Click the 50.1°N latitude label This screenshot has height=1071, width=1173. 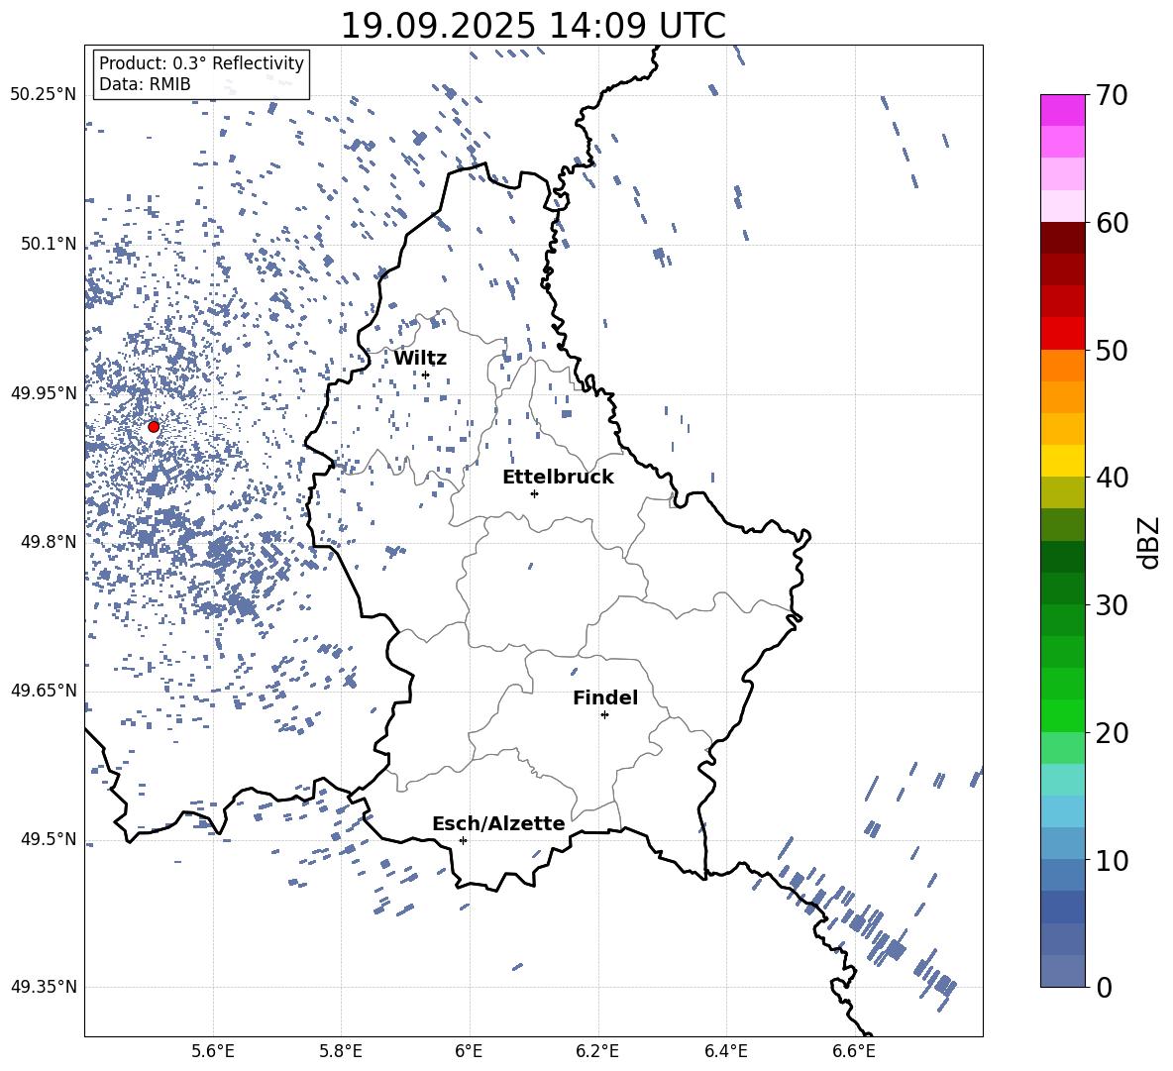point(48,244)
